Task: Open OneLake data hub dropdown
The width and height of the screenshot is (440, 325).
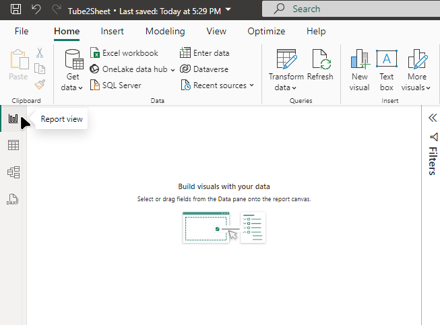Action: (x=172, y=69)
